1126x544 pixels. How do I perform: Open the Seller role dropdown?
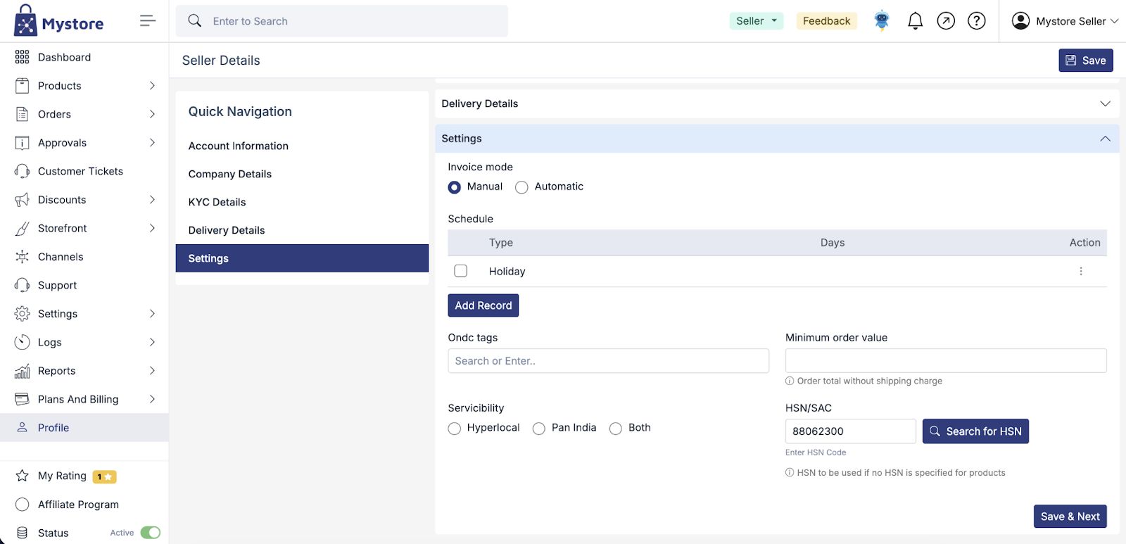point(756,21)
